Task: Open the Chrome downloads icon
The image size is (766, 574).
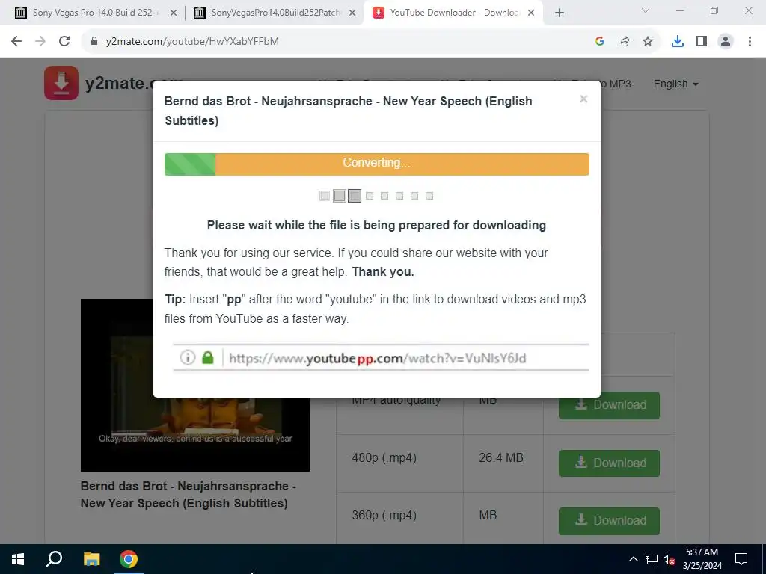Action: [678, 42]
